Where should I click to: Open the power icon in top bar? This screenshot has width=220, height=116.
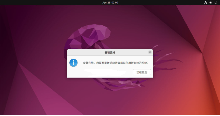pos(216,3)
